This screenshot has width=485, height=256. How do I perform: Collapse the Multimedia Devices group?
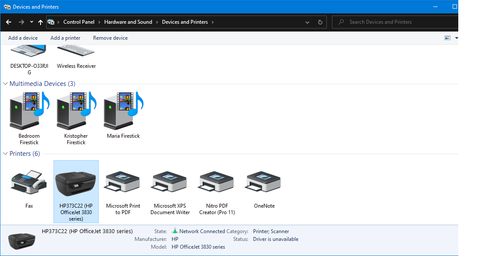point(5,84)
